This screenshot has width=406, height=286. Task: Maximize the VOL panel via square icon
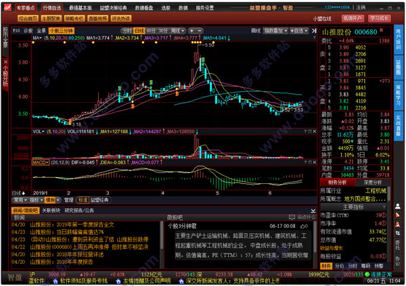[x=310, y=131]
